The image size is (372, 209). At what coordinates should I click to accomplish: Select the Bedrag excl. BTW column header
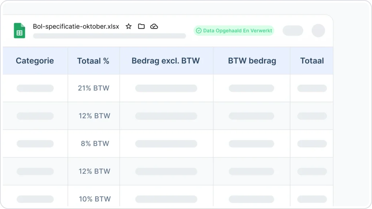(166, 61)
